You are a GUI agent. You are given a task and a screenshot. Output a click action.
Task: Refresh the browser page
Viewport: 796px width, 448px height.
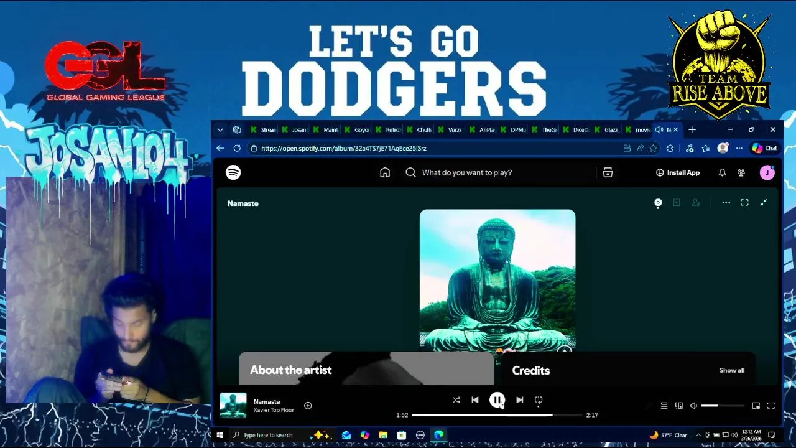click(x=237, y=148)
